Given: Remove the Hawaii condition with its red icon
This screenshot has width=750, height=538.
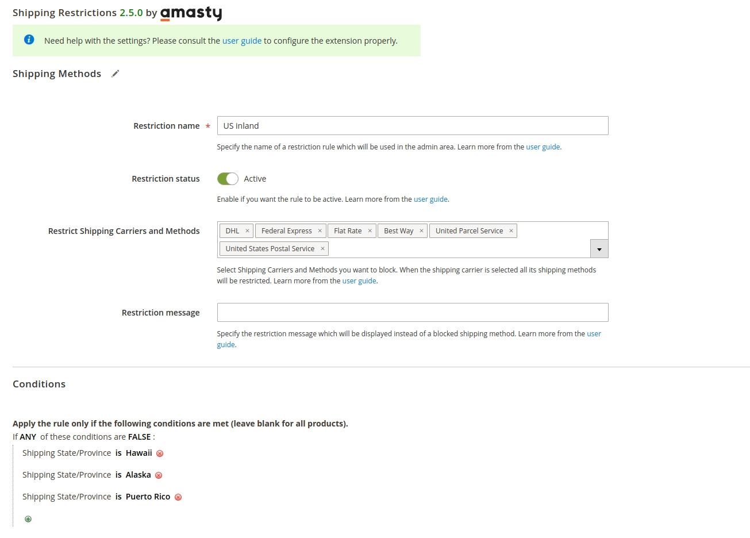Looking at the screenshot, I should 160,454.
